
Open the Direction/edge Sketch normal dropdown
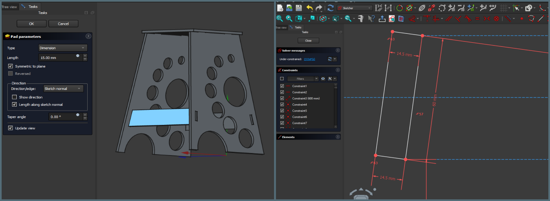(63, 88)
